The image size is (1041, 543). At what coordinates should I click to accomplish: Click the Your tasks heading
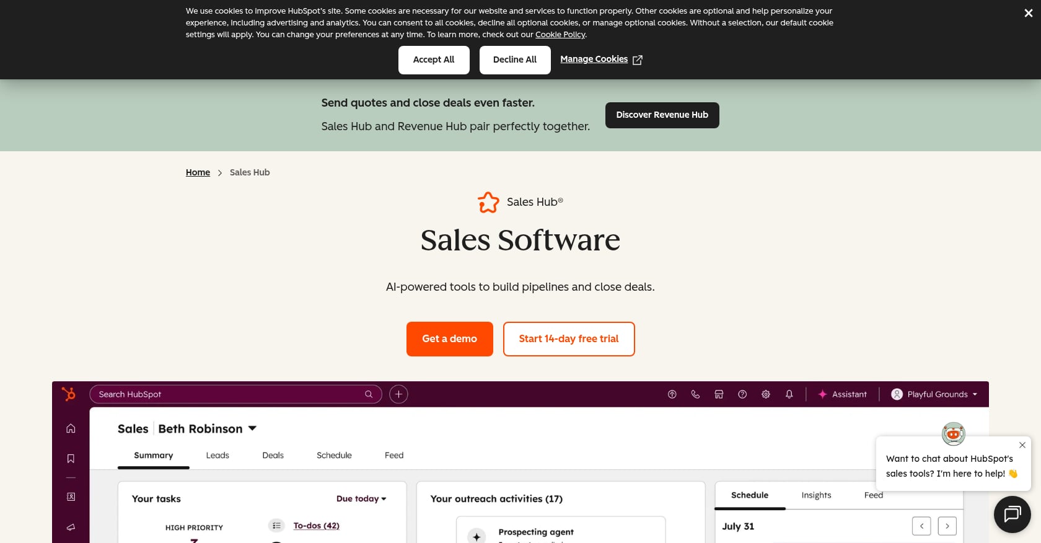[x=156, y=499]
